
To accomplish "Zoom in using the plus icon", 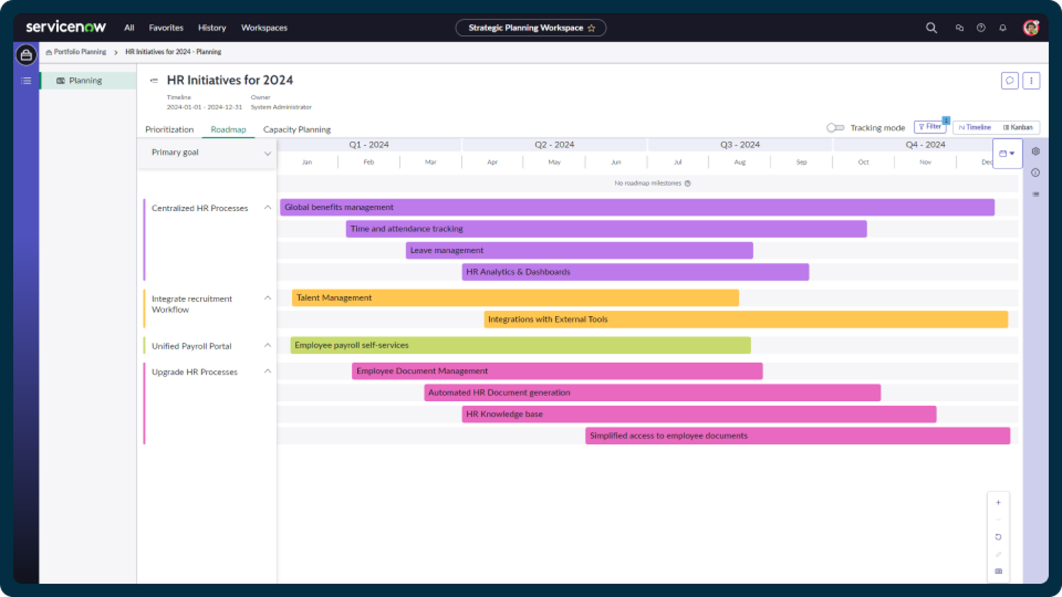I will click(998, 502).
